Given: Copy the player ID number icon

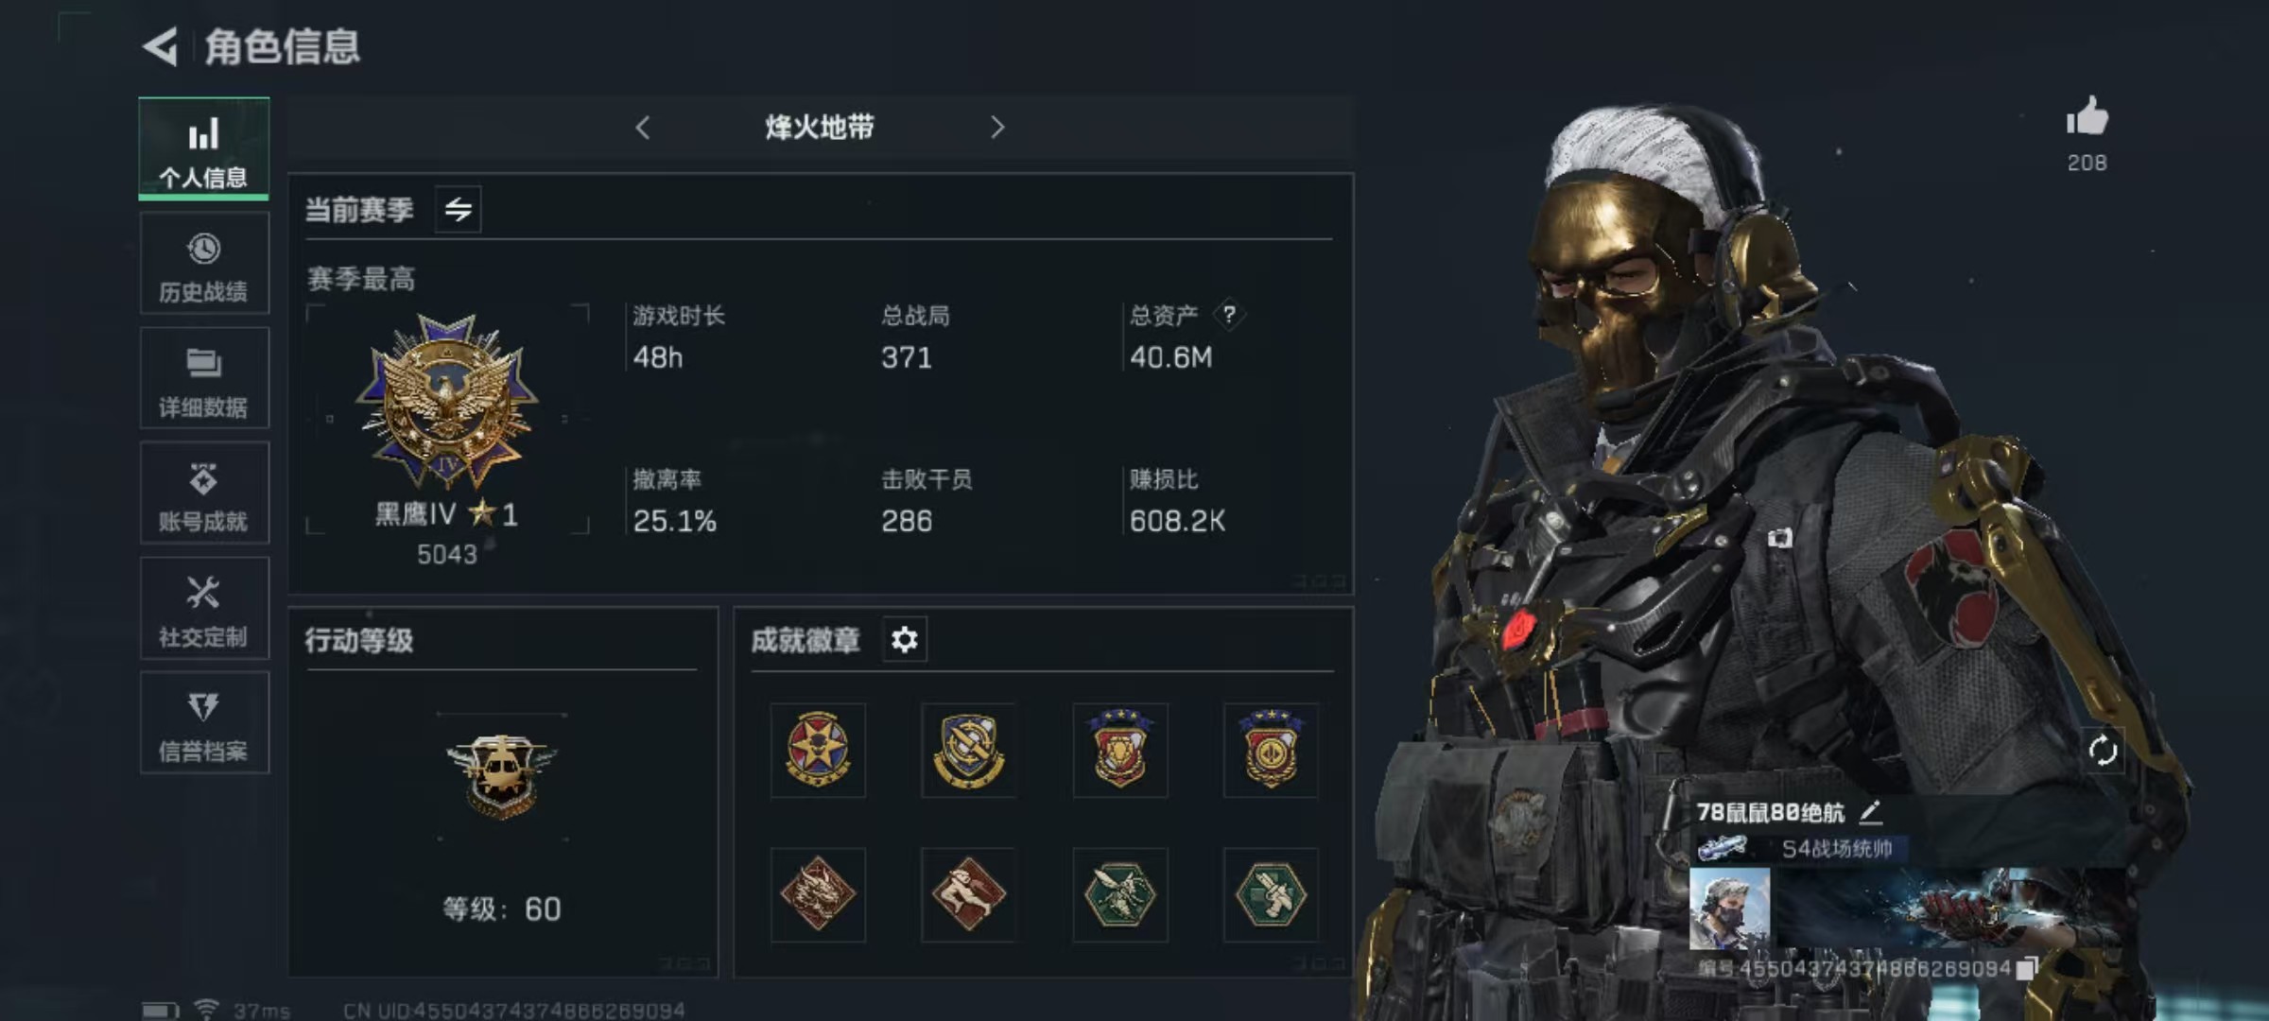Looking at the screenshot, I should [x=2025, y=969].
